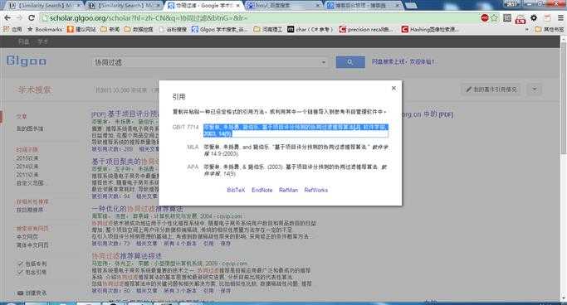Open the Chrome hamburger menu
567x305 pixels.
pos(560,17)
